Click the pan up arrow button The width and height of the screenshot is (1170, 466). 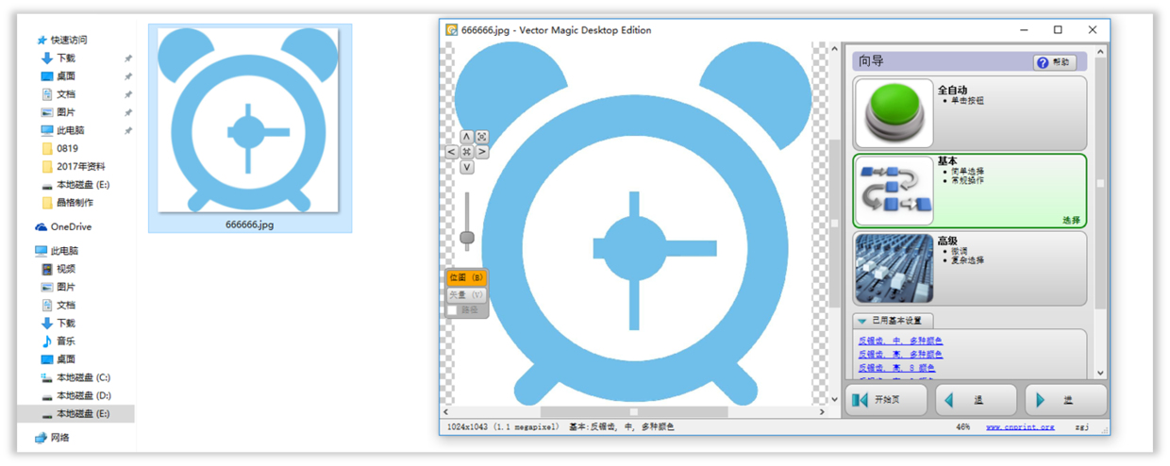[466, 137]
